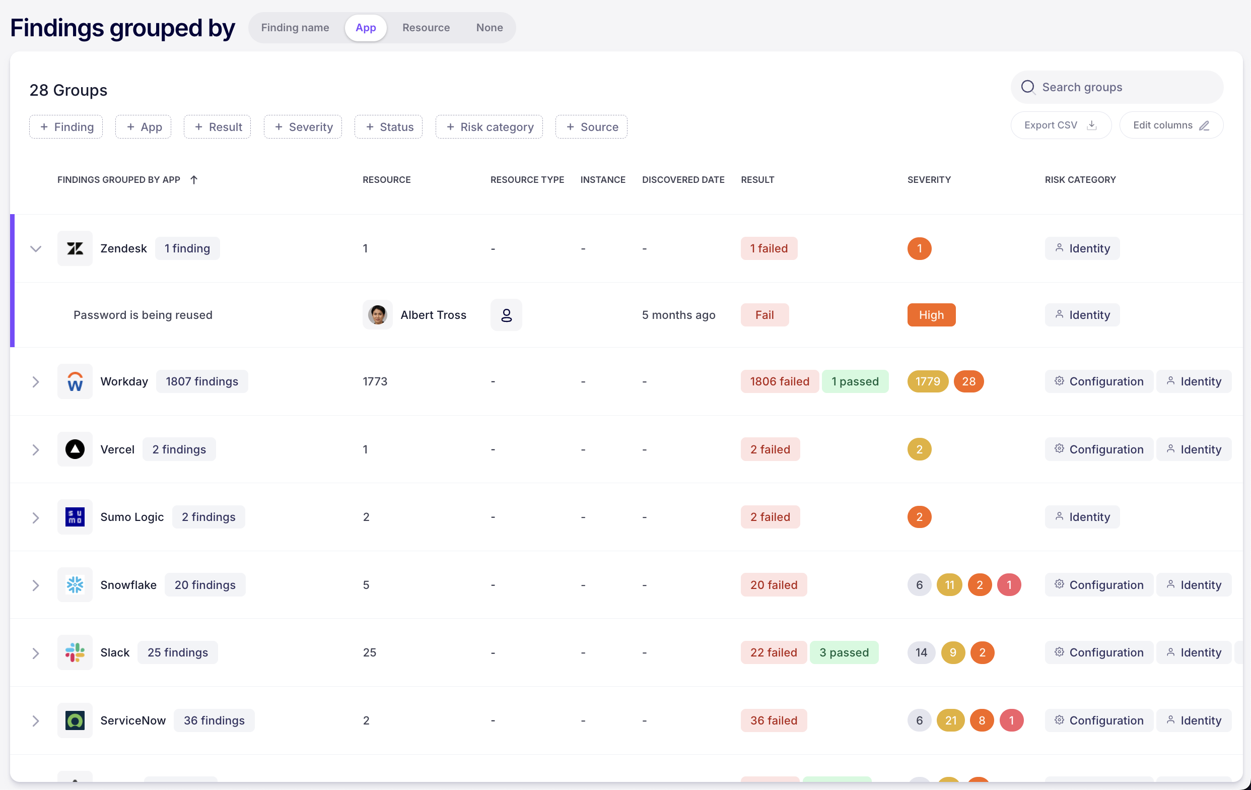This screenshot has height=790, width=1251.
Task: Click the Zendesk app icon
Action: point(75,248)
